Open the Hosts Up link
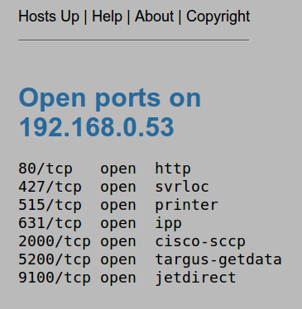 click(x=49, y=17)
